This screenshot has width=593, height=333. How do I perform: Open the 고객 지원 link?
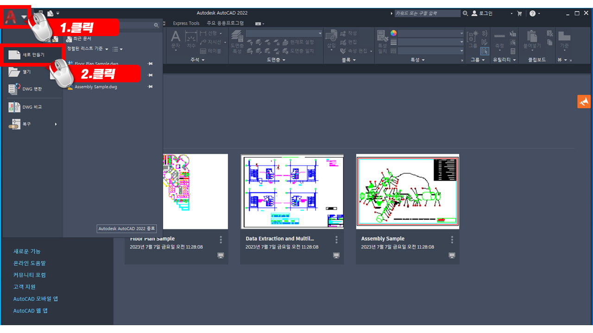[x=25, y=287]
